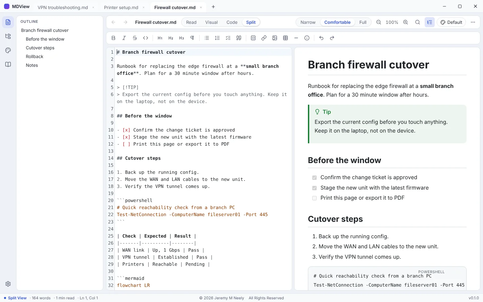Insert a bulleted list

[x=207, y=38]
